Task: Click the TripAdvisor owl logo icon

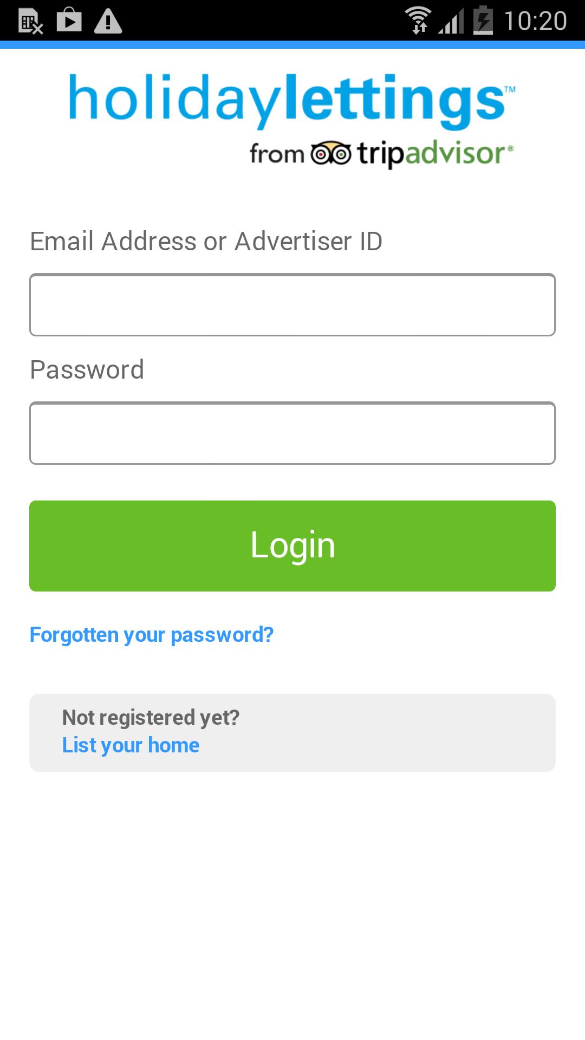Action: 330,154
